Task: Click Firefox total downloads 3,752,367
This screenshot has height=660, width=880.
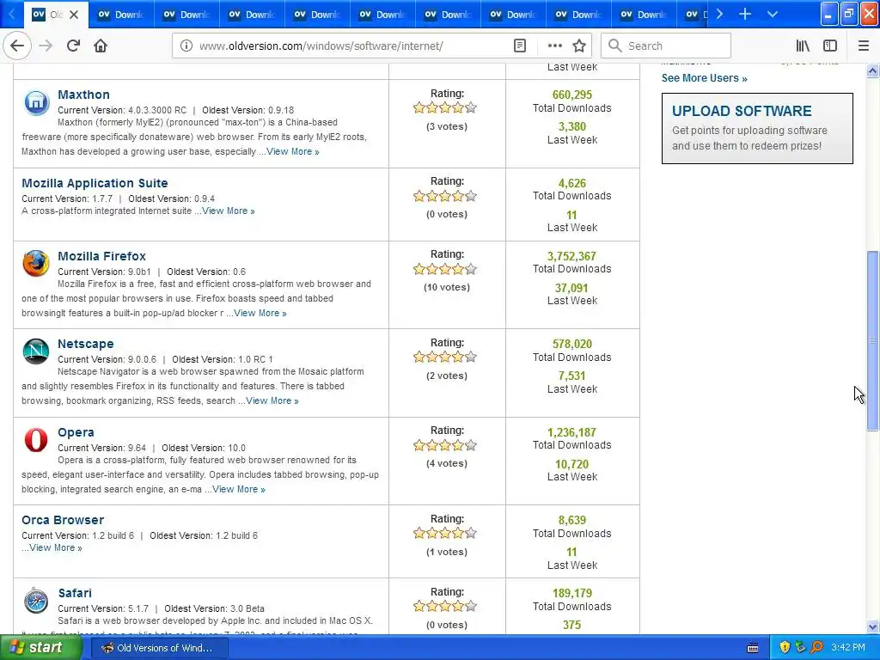Action: click(571, 256)
